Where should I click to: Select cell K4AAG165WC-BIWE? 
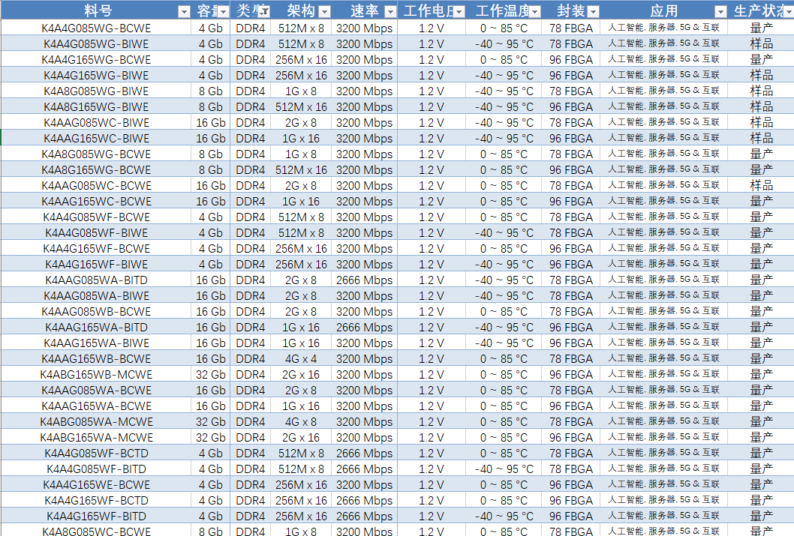pos(96,138)
